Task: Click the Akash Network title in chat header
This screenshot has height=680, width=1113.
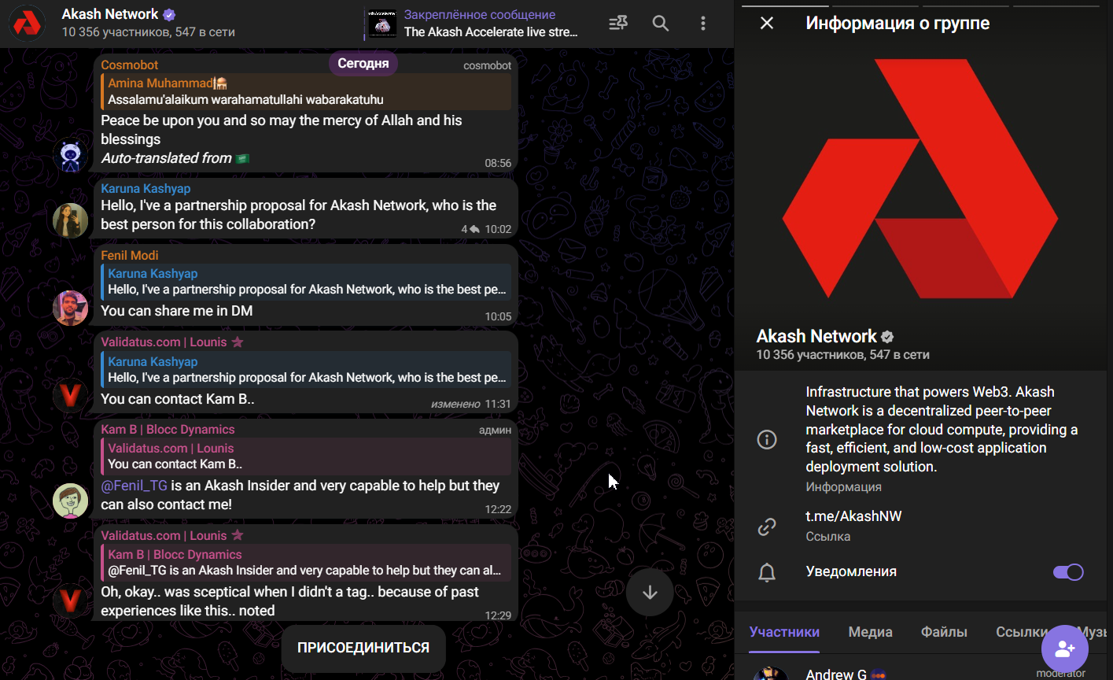Action: coord(110,14)
